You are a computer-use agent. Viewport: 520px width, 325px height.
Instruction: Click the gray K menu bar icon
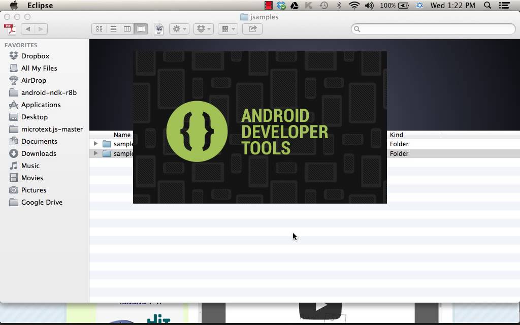(309, 5)
